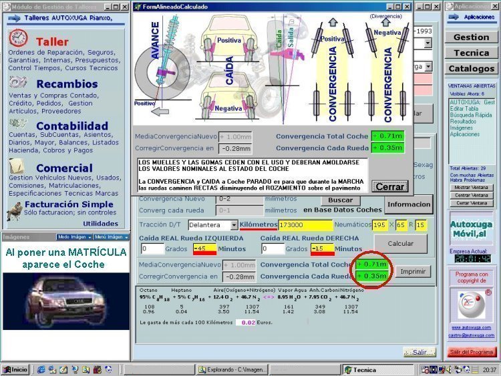The image size is (501, 376).
Task: Open the Menú Imagen dropdown
Action: (111, 236)
